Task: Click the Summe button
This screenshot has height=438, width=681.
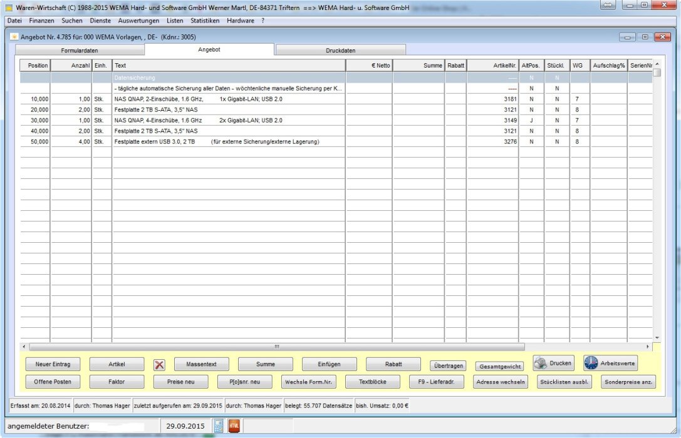Action: tap(266, 364)
